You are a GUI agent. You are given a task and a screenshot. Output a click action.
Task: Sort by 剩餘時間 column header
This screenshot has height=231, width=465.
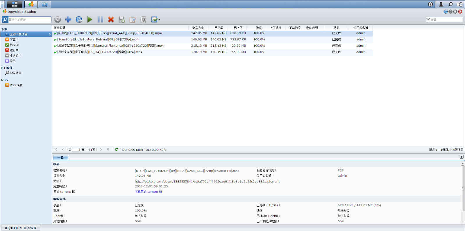point(315,28)
